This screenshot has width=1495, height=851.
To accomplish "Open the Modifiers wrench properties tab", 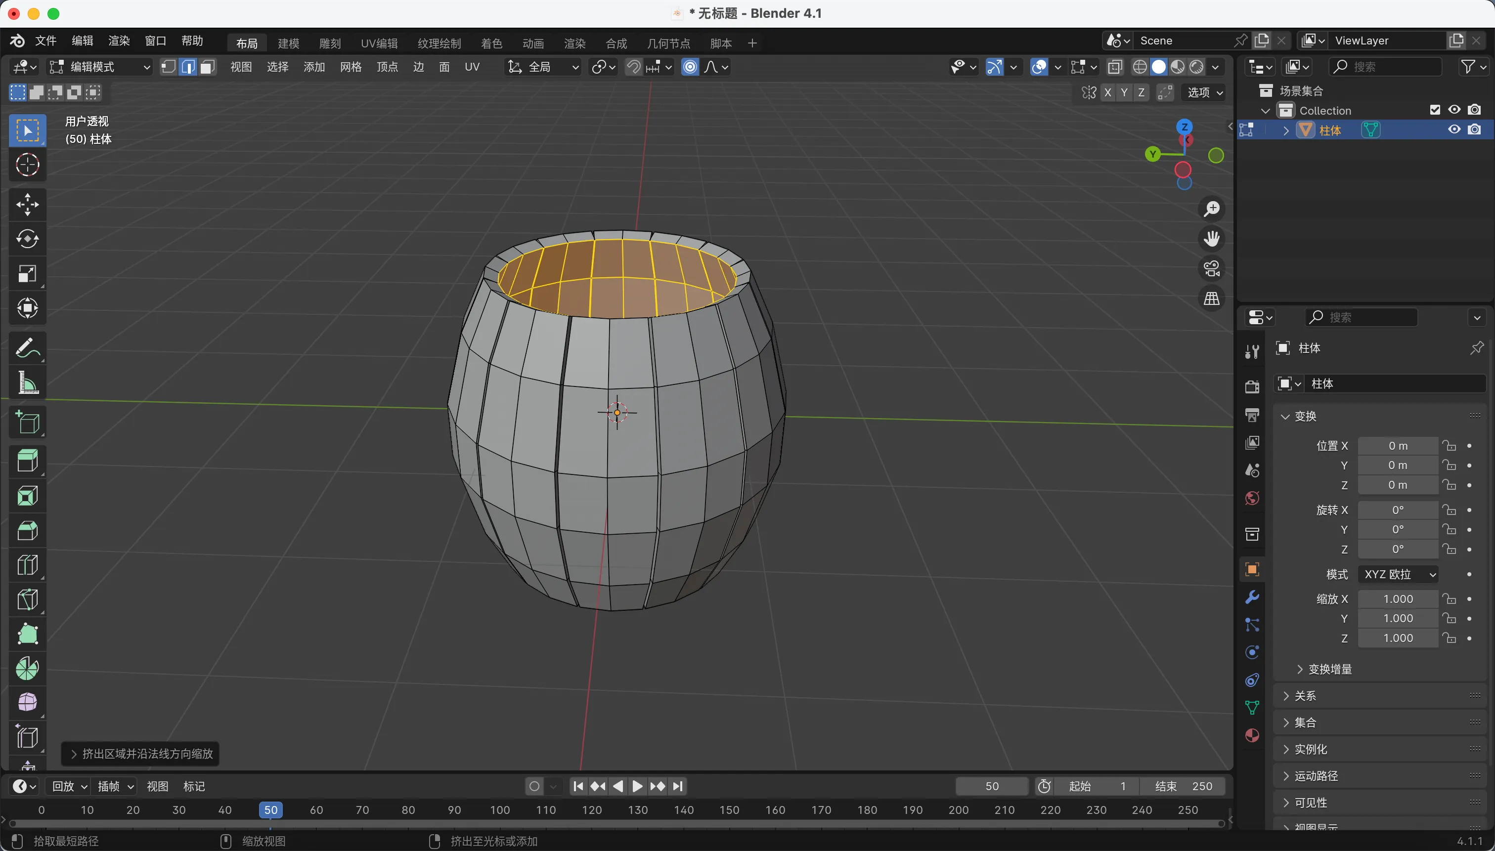I will (1252, 597).
